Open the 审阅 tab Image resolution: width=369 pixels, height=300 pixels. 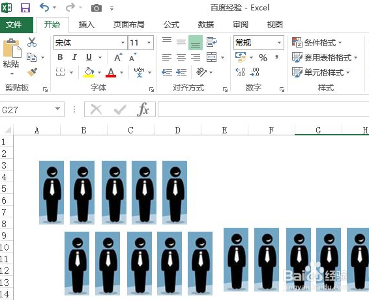tap(241, 25)
